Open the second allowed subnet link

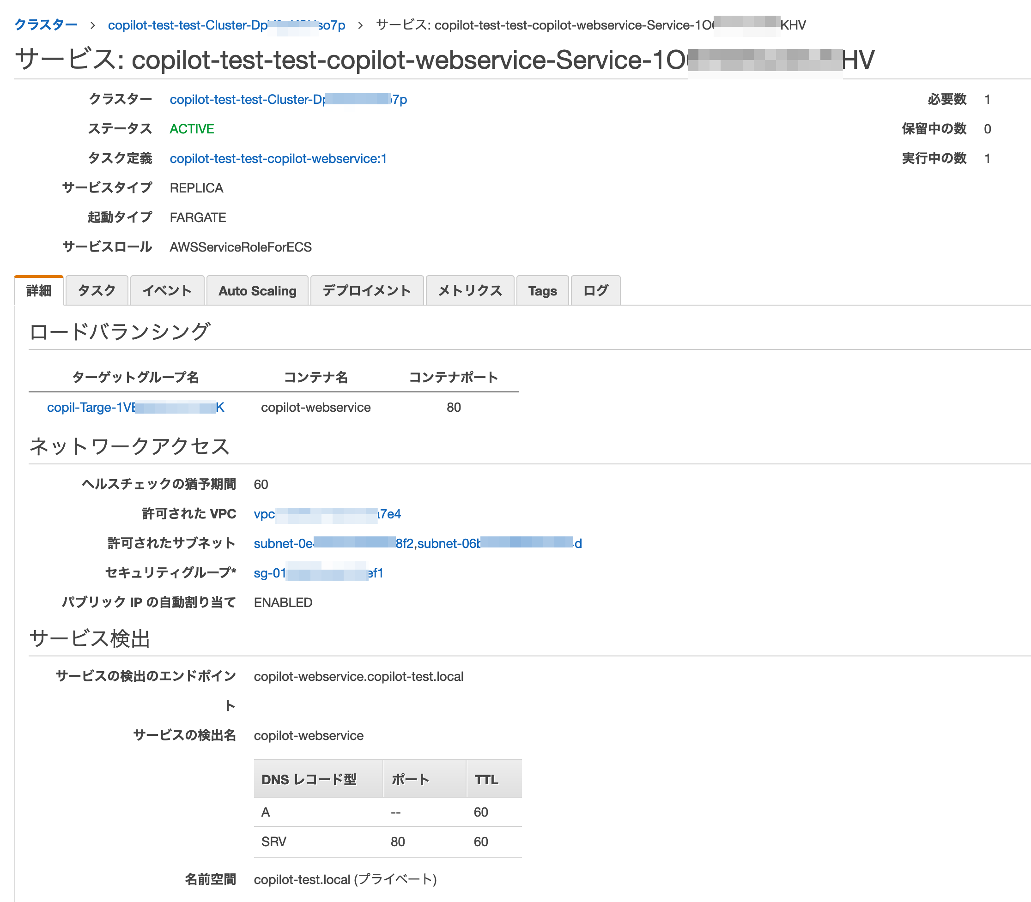click(501, 544)
